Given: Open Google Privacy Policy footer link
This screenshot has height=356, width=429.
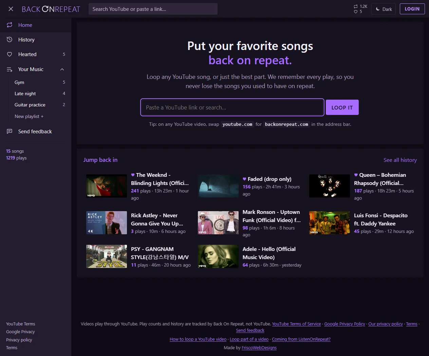Looking at the screenshot, I should tap(344, 324).
